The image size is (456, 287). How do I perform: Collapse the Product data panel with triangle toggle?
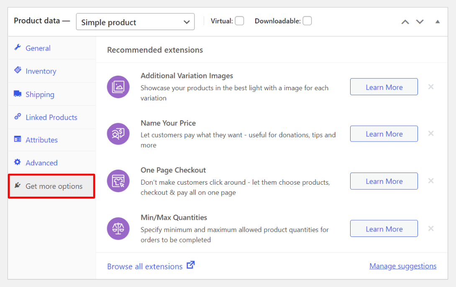(437, 22)
